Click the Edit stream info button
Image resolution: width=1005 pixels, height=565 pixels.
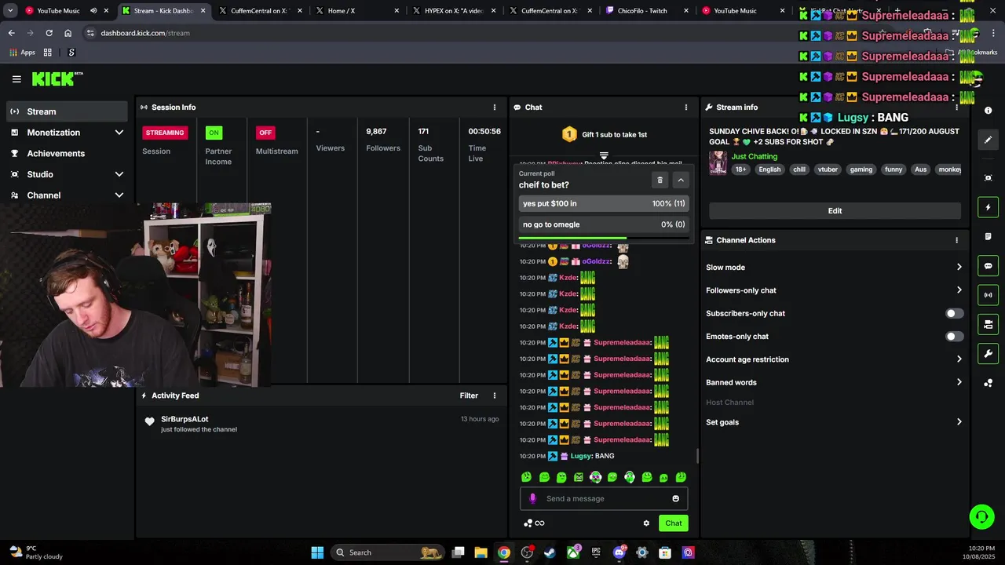(835, 210)
